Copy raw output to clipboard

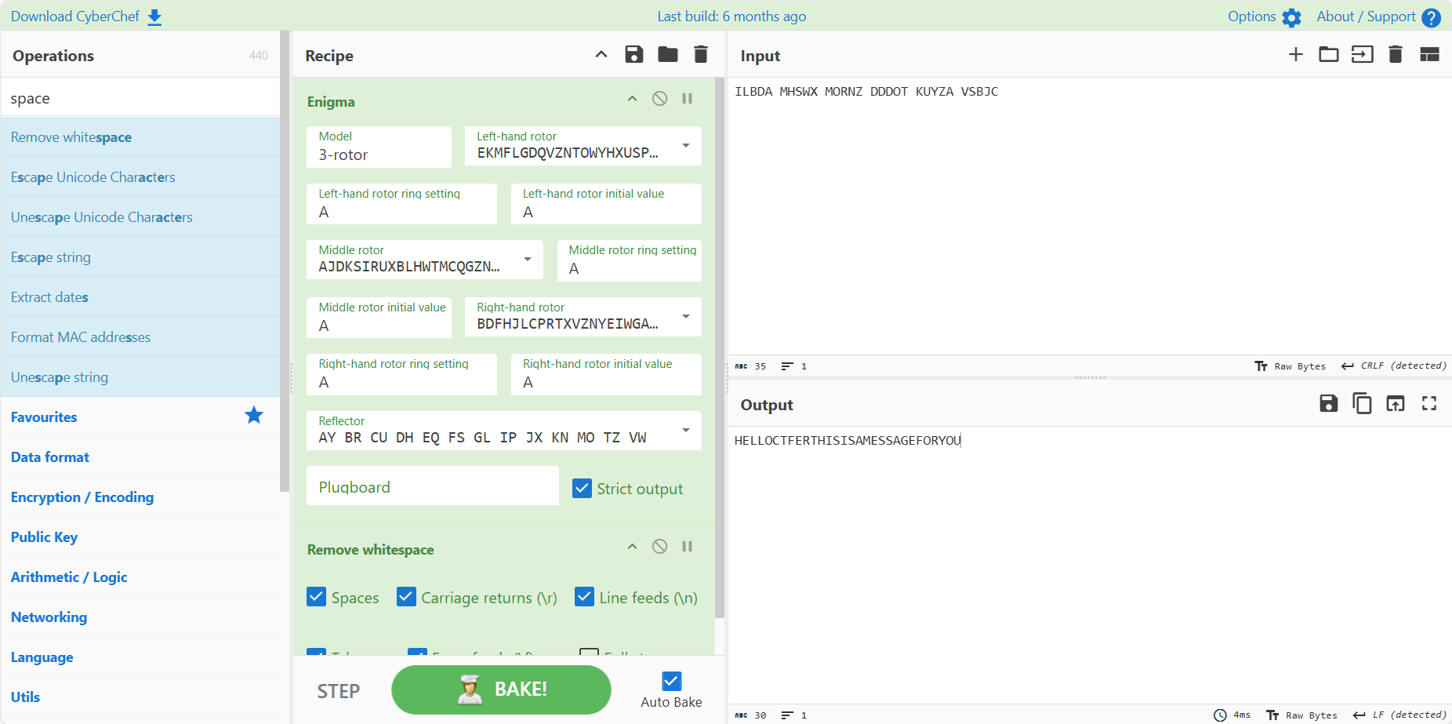pos(1363,403)
